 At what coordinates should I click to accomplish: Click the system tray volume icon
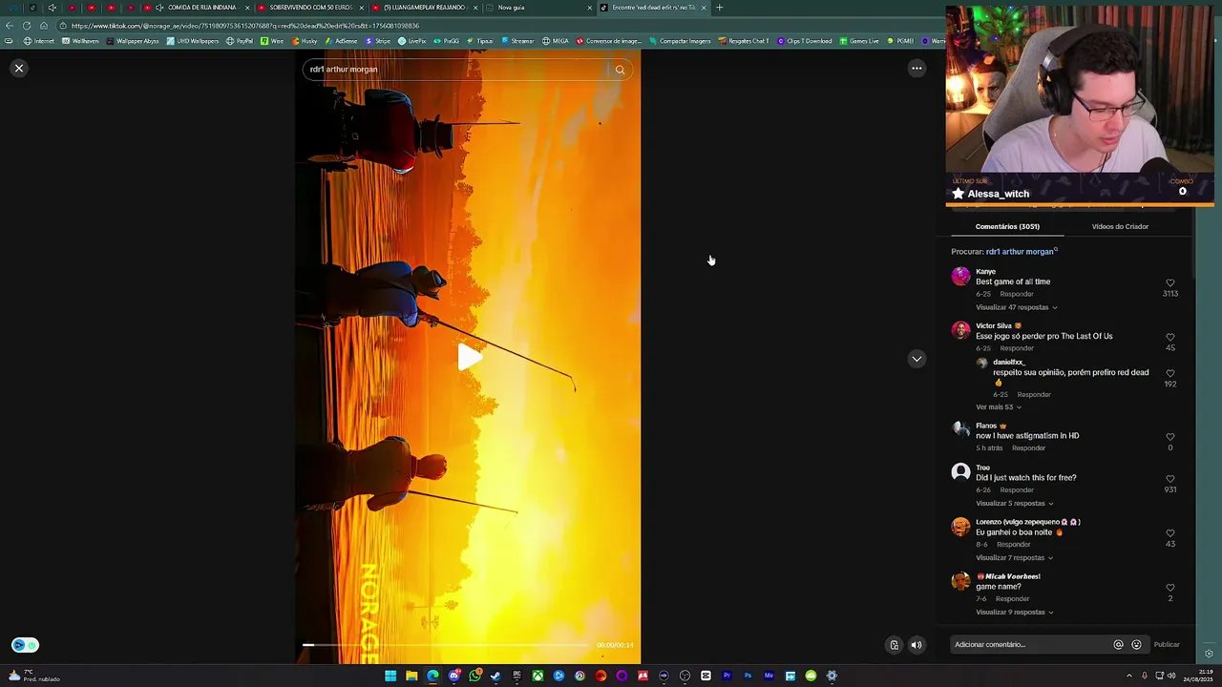coord(1171,676)
